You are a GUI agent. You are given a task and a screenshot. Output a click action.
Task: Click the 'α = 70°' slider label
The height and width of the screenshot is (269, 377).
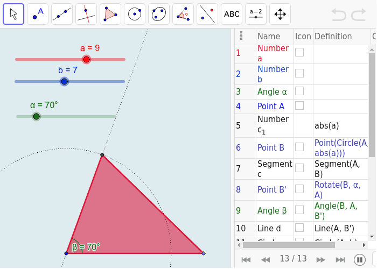[x=44, y=105]
